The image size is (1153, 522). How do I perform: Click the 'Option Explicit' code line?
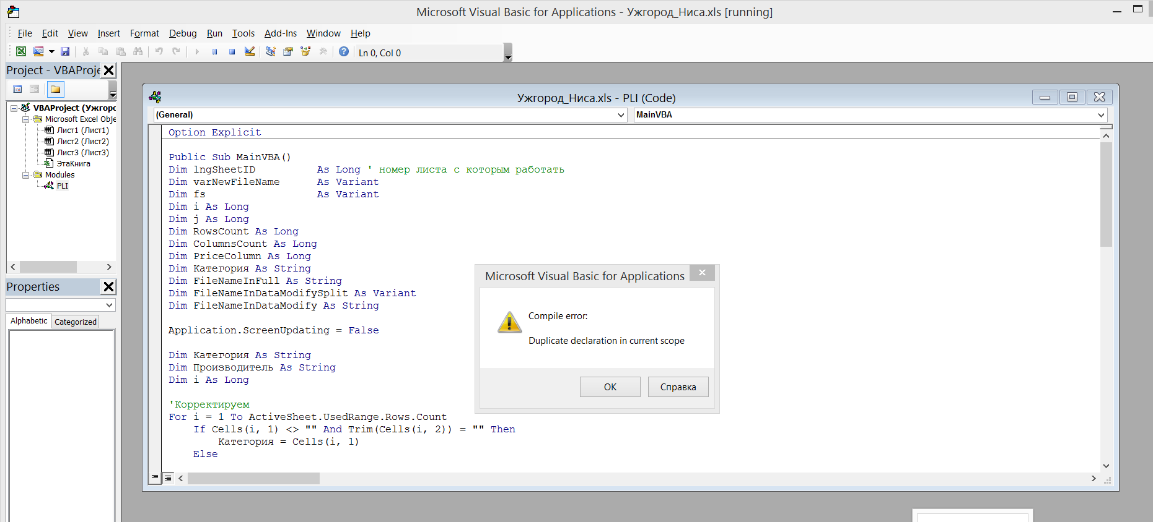pyautogui.click(x=215, y=132)
